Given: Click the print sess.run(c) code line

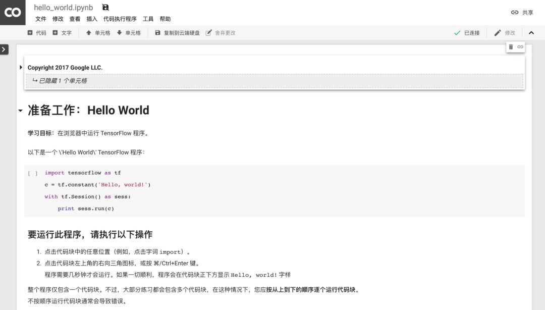Looking at the screenshot, I should coord(86,209).
